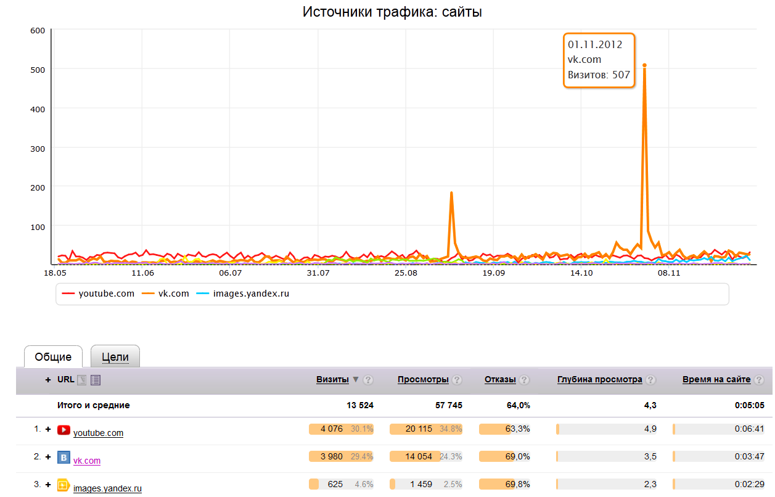Click images.yandex.ru time on site 0:02:29
The height and width of the screenshot is (497, 775).
pyautogui.click(x=750, y=485)
